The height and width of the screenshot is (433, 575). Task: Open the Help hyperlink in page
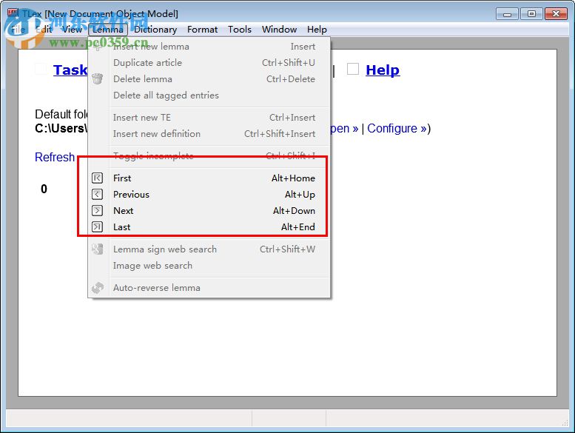383,70
